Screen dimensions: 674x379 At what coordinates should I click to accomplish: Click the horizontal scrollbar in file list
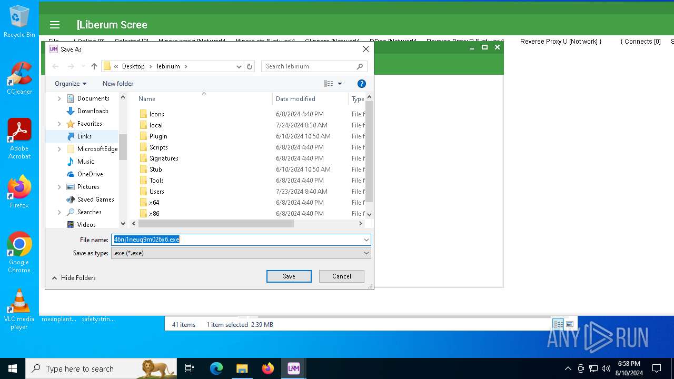pos(216,224)
